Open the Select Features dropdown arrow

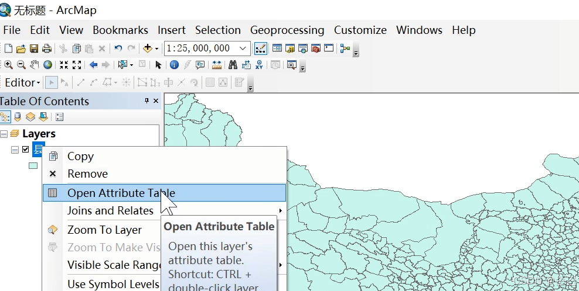(x=131, y=65)
